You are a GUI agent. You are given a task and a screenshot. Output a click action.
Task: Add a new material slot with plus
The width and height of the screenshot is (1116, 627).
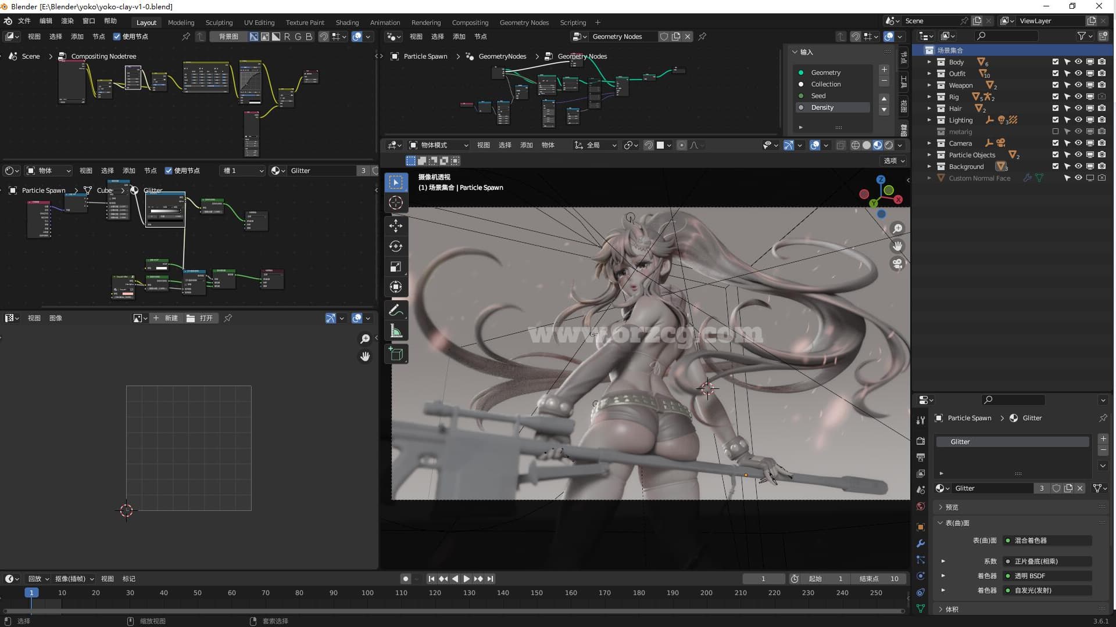[1103, 439]
